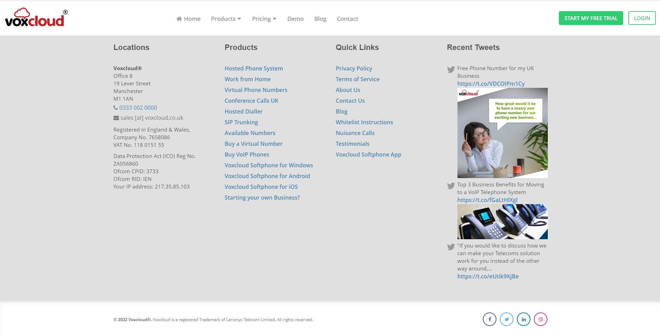Image resolution: width=660 pixels, height=335 pixels.
Task: Open the Demo menu item
Action: (295, 19)
